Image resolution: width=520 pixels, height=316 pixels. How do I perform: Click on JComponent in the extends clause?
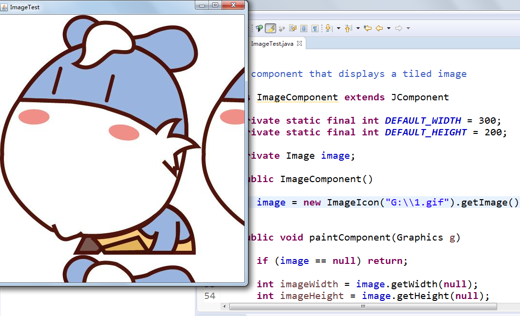click(x=420, y=97)
